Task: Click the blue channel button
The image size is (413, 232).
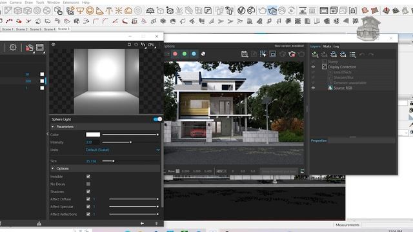Action: coord(194,54)
